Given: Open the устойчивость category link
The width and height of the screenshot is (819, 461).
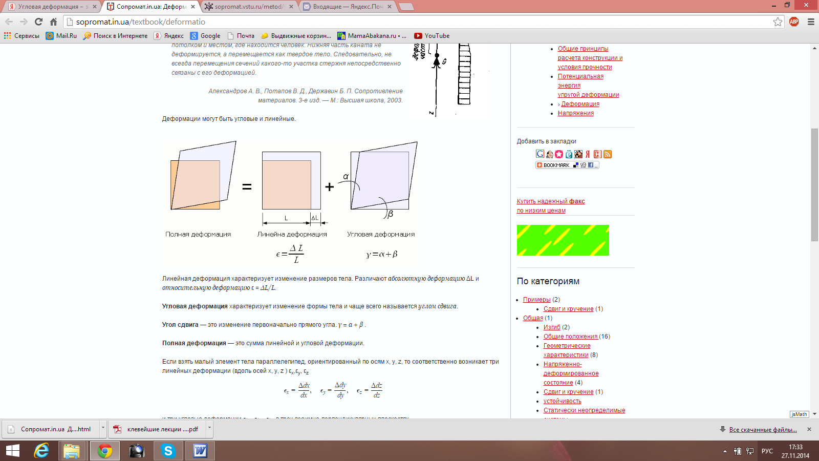Looking at the screenshot, I should click(x=562, y=401).
